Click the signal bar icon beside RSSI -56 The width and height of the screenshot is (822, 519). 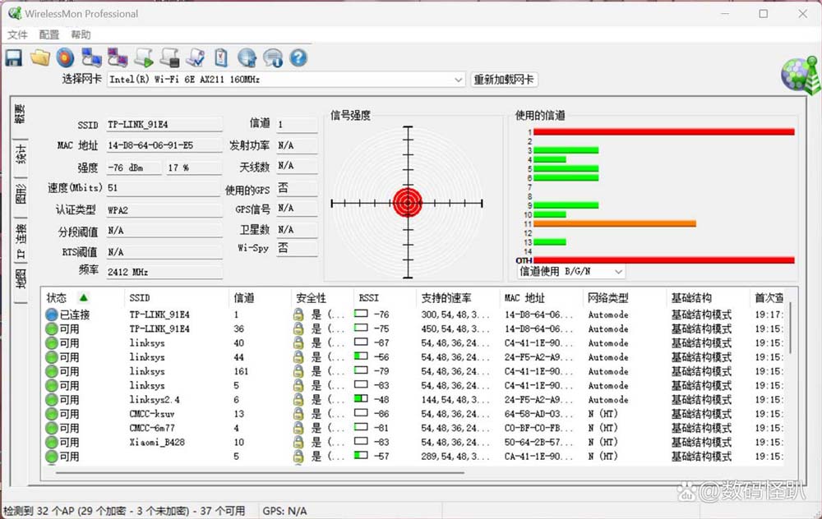[361, 356]
